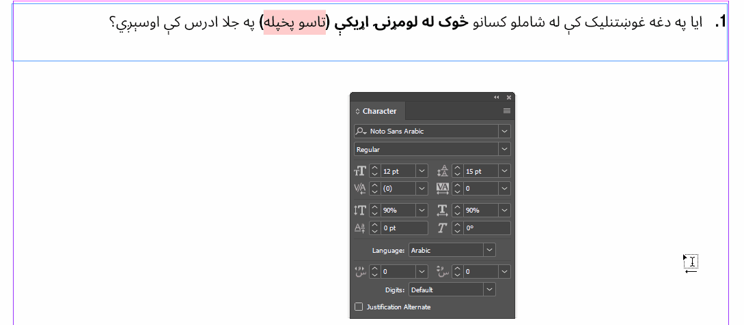Image resolution: width=744 pixels, height=325 pixels.
Task: Open the Noto Sans Arabic font dropdown
Action: tap(504, 131)
